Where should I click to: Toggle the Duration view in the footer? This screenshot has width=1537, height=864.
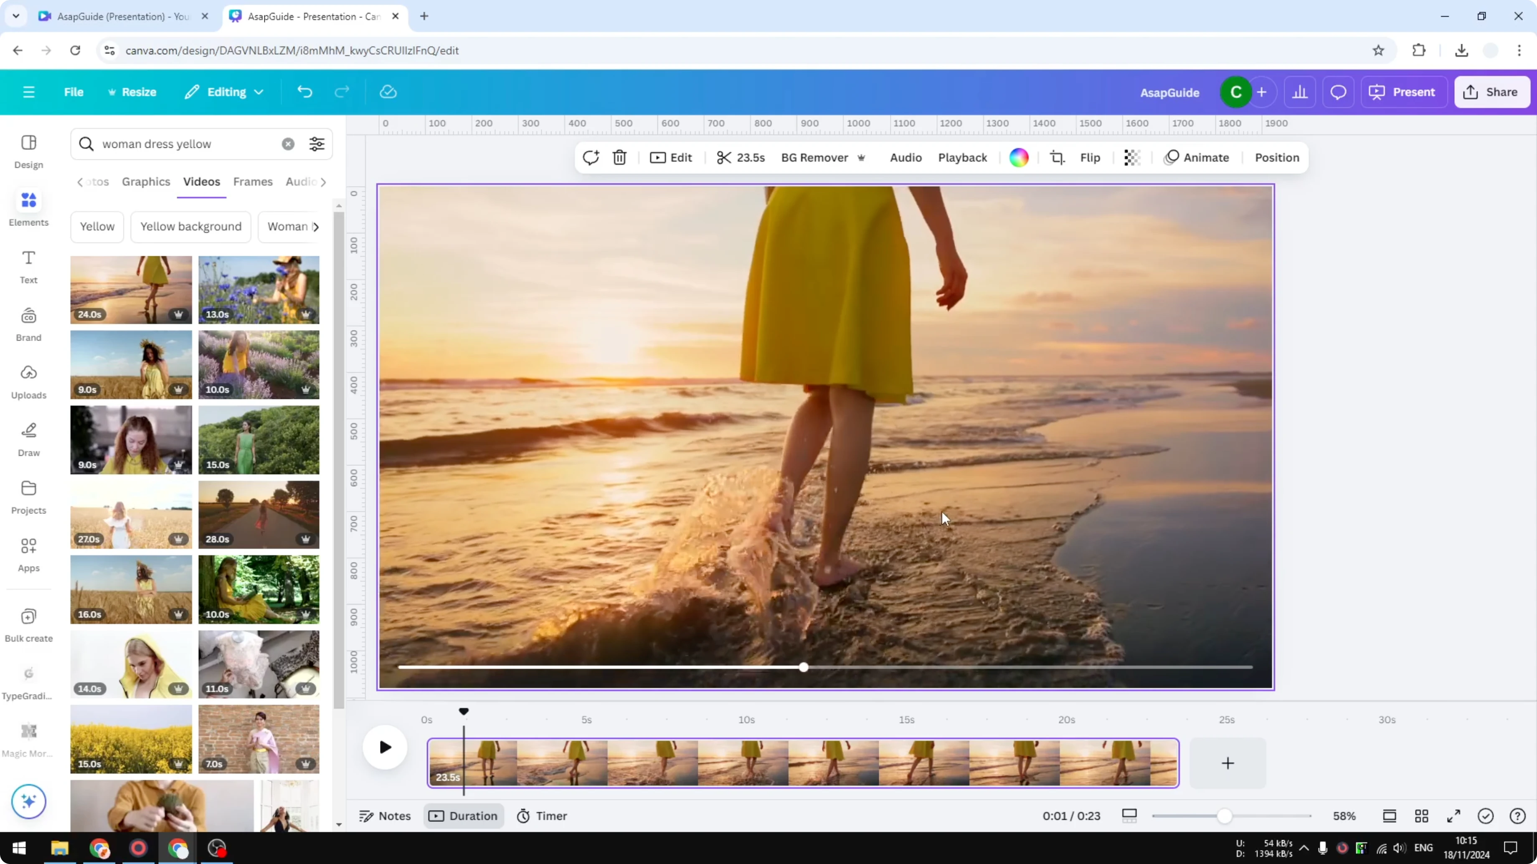coord(464,816)
